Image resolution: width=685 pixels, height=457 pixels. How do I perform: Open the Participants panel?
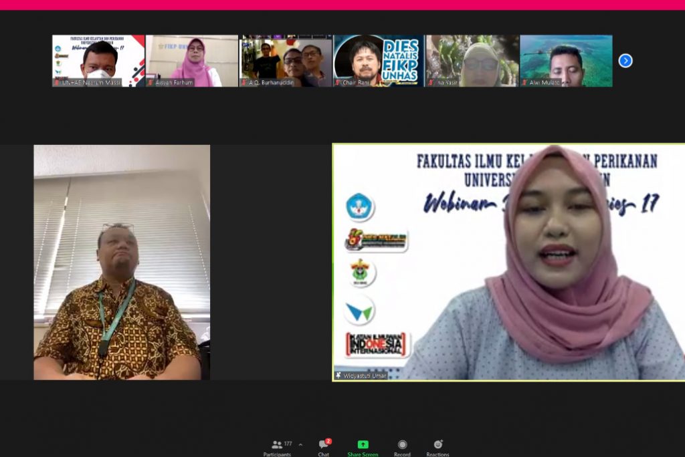click(276, 444)
